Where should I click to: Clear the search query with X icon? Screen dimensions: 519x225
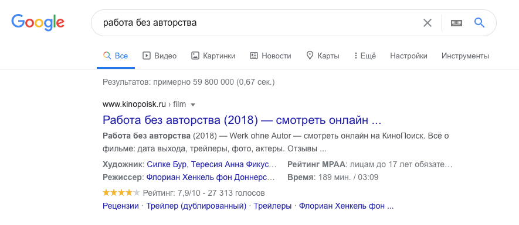click(428, 23)
